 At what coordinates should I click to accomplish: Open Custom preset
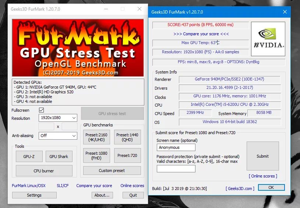(112, 171)
